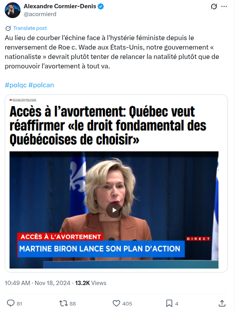Image resolution: width=235 pixels, height=311 pixels.
Task: View the 13.2K Views analytics
Action: tap(91, 283)
